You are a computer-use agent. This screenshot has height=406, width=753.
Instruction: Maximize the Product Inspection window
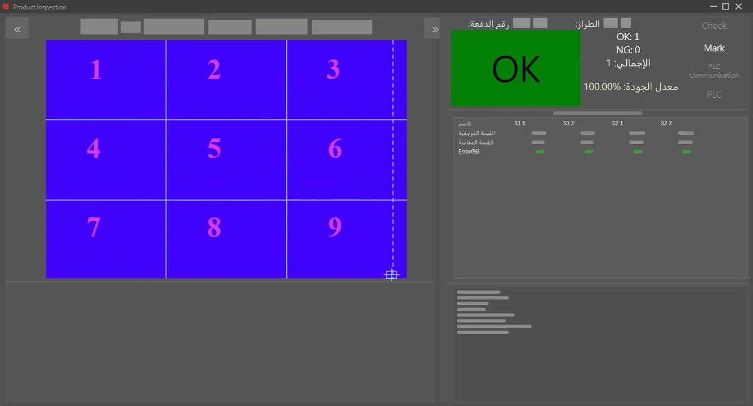725,6
